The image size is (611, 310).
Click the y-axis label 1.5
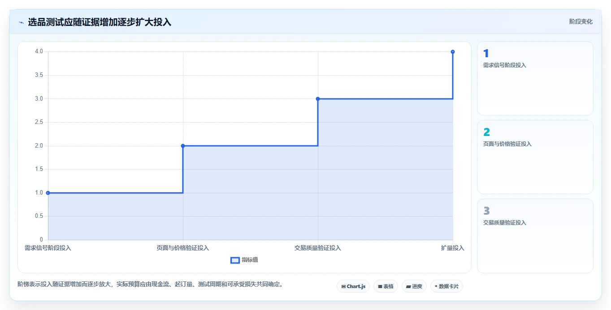39,169
